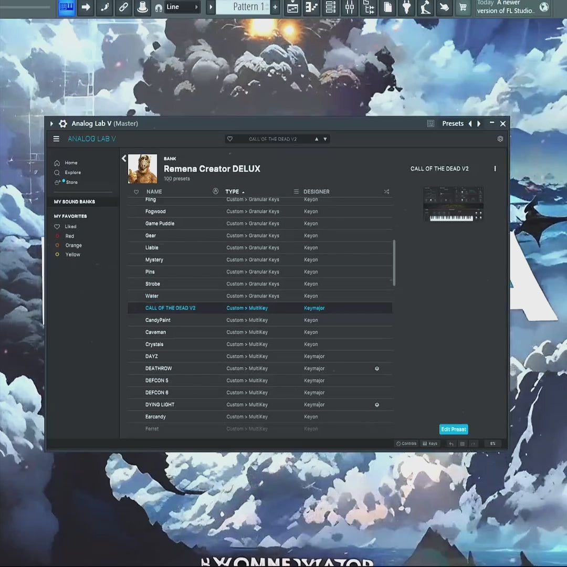Image resolution: width=567 pixels, height=567 pixels.
Task: Click the Edit Preset button
Action: (453, 429)
